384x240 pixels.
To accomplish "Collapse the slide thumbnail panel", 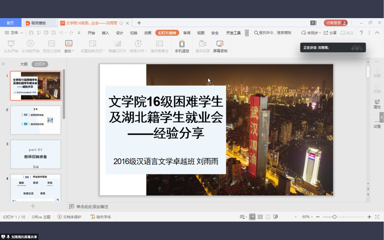I will point(3,64).
